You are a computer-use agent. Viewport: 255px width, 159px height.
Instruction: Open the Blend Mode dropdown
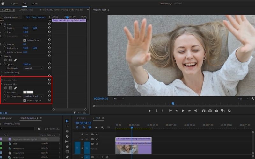(33, 68)
